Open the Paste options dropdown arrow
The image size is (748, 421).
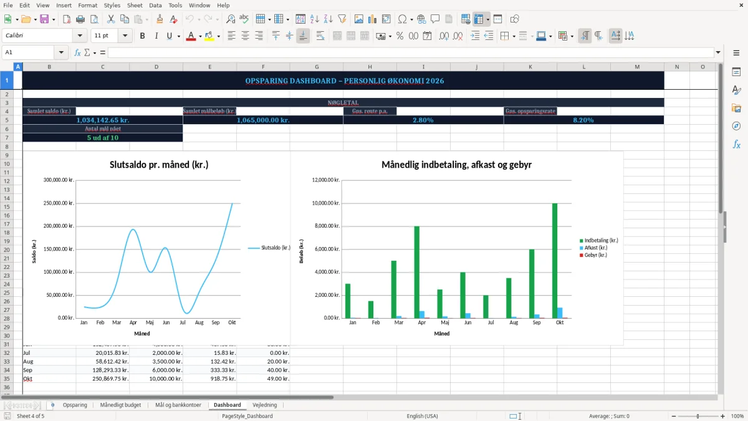click(x=146, y=19)
